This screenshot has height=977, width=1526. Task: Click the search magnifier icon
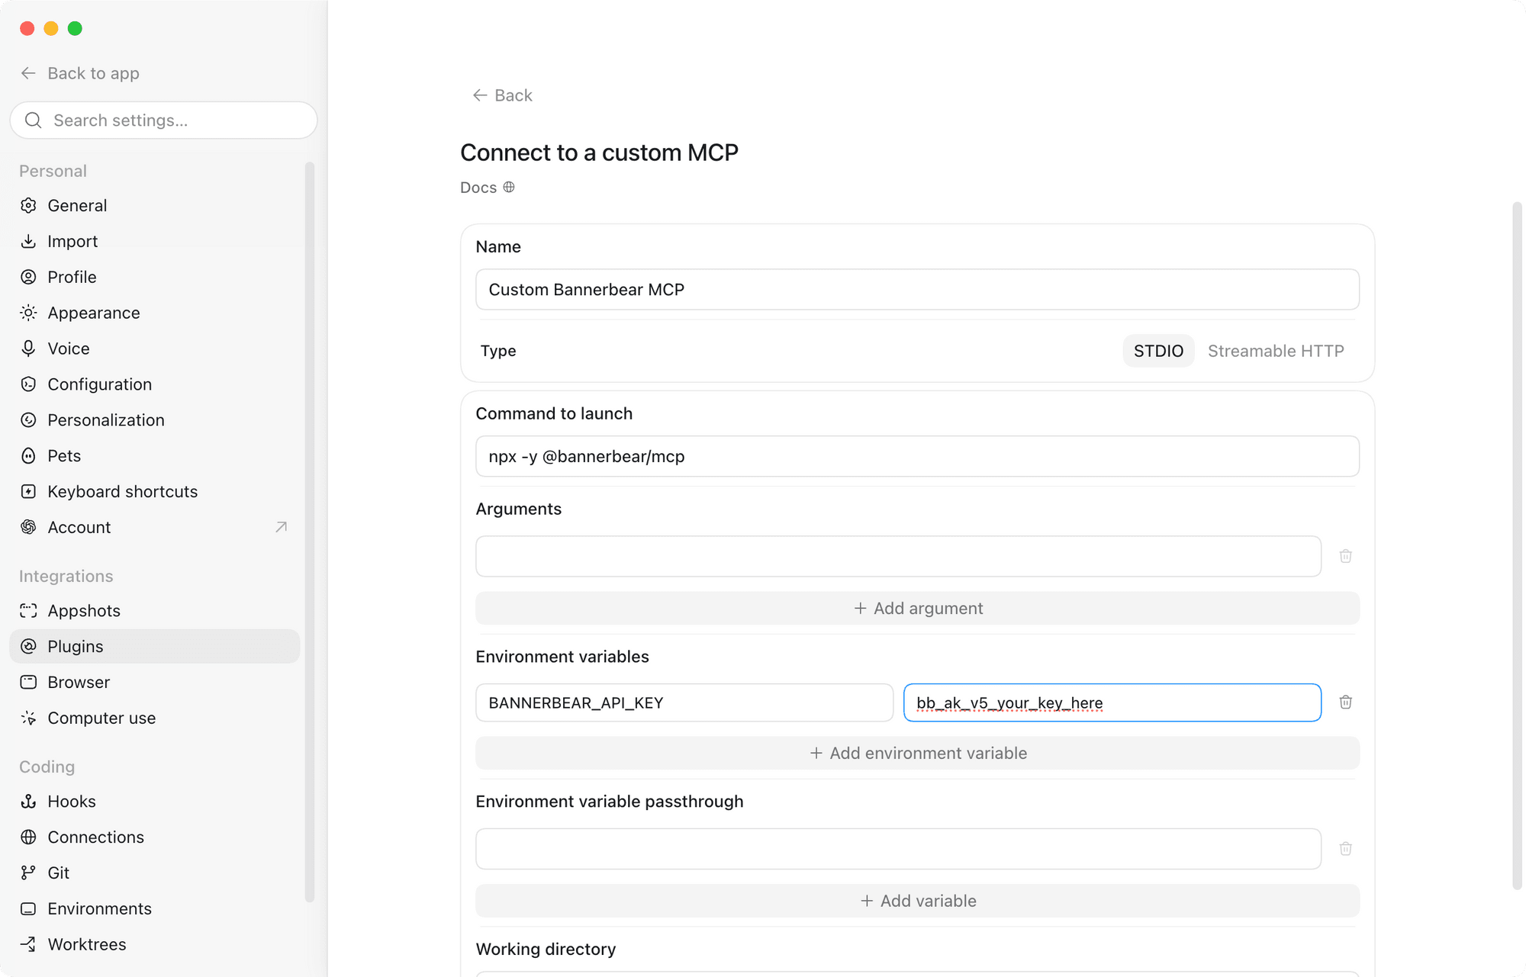[x=33, y=121]
